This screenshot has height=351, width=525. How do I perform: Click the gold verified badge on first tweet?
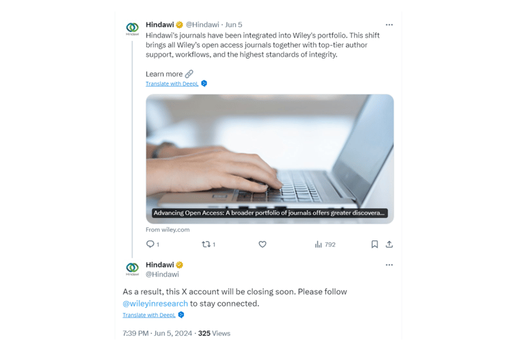pyautogui.click(x=180, y=25)
